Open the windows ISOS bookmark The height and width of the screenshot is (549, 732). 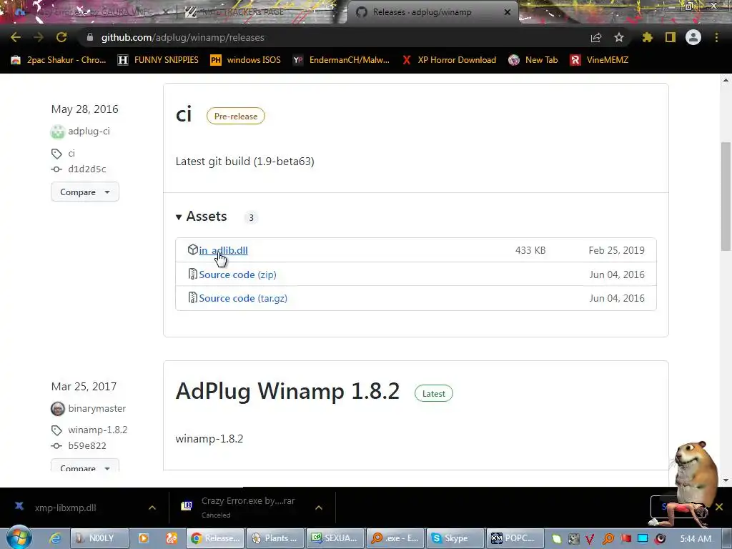(246, 60)
